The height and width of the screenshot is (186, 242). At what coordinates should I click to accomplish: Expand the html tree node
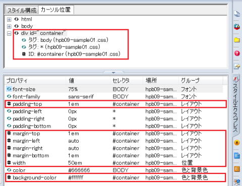pyautogui.click(x=9, y=20)
